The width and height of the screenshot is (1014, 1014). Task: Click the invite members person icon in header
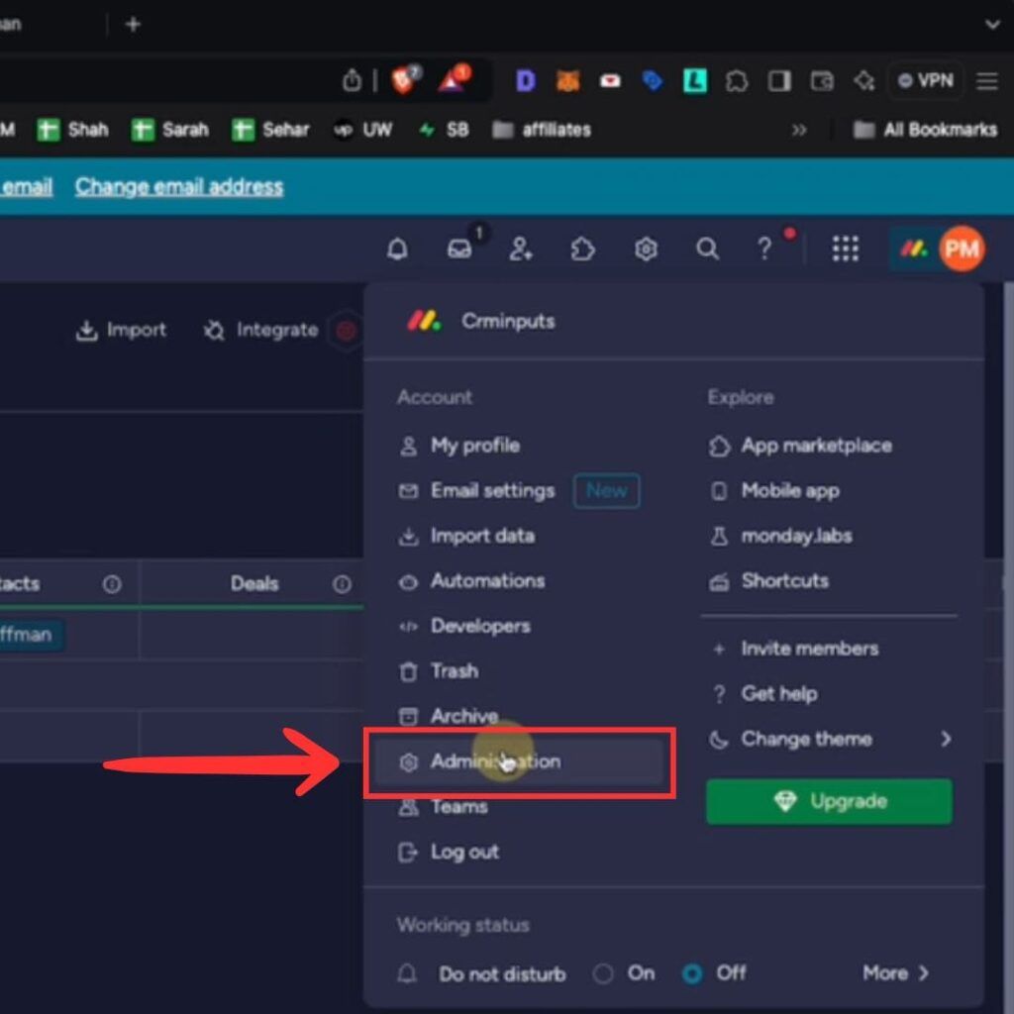(x=521, y=249)
